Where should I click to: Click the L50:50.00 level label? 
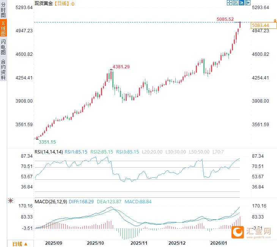click(199, 152)
